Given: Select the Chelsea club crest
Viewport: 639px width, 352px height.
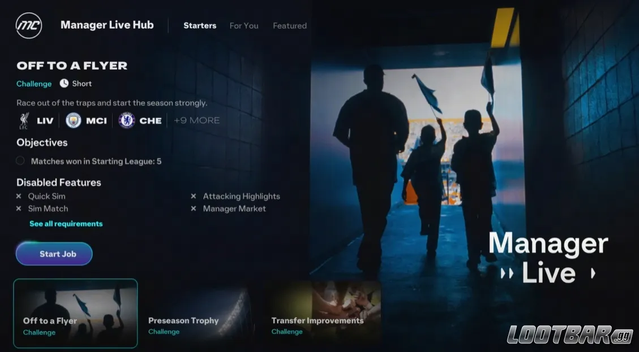Looking at the screenshot, I should click(127, 120).
